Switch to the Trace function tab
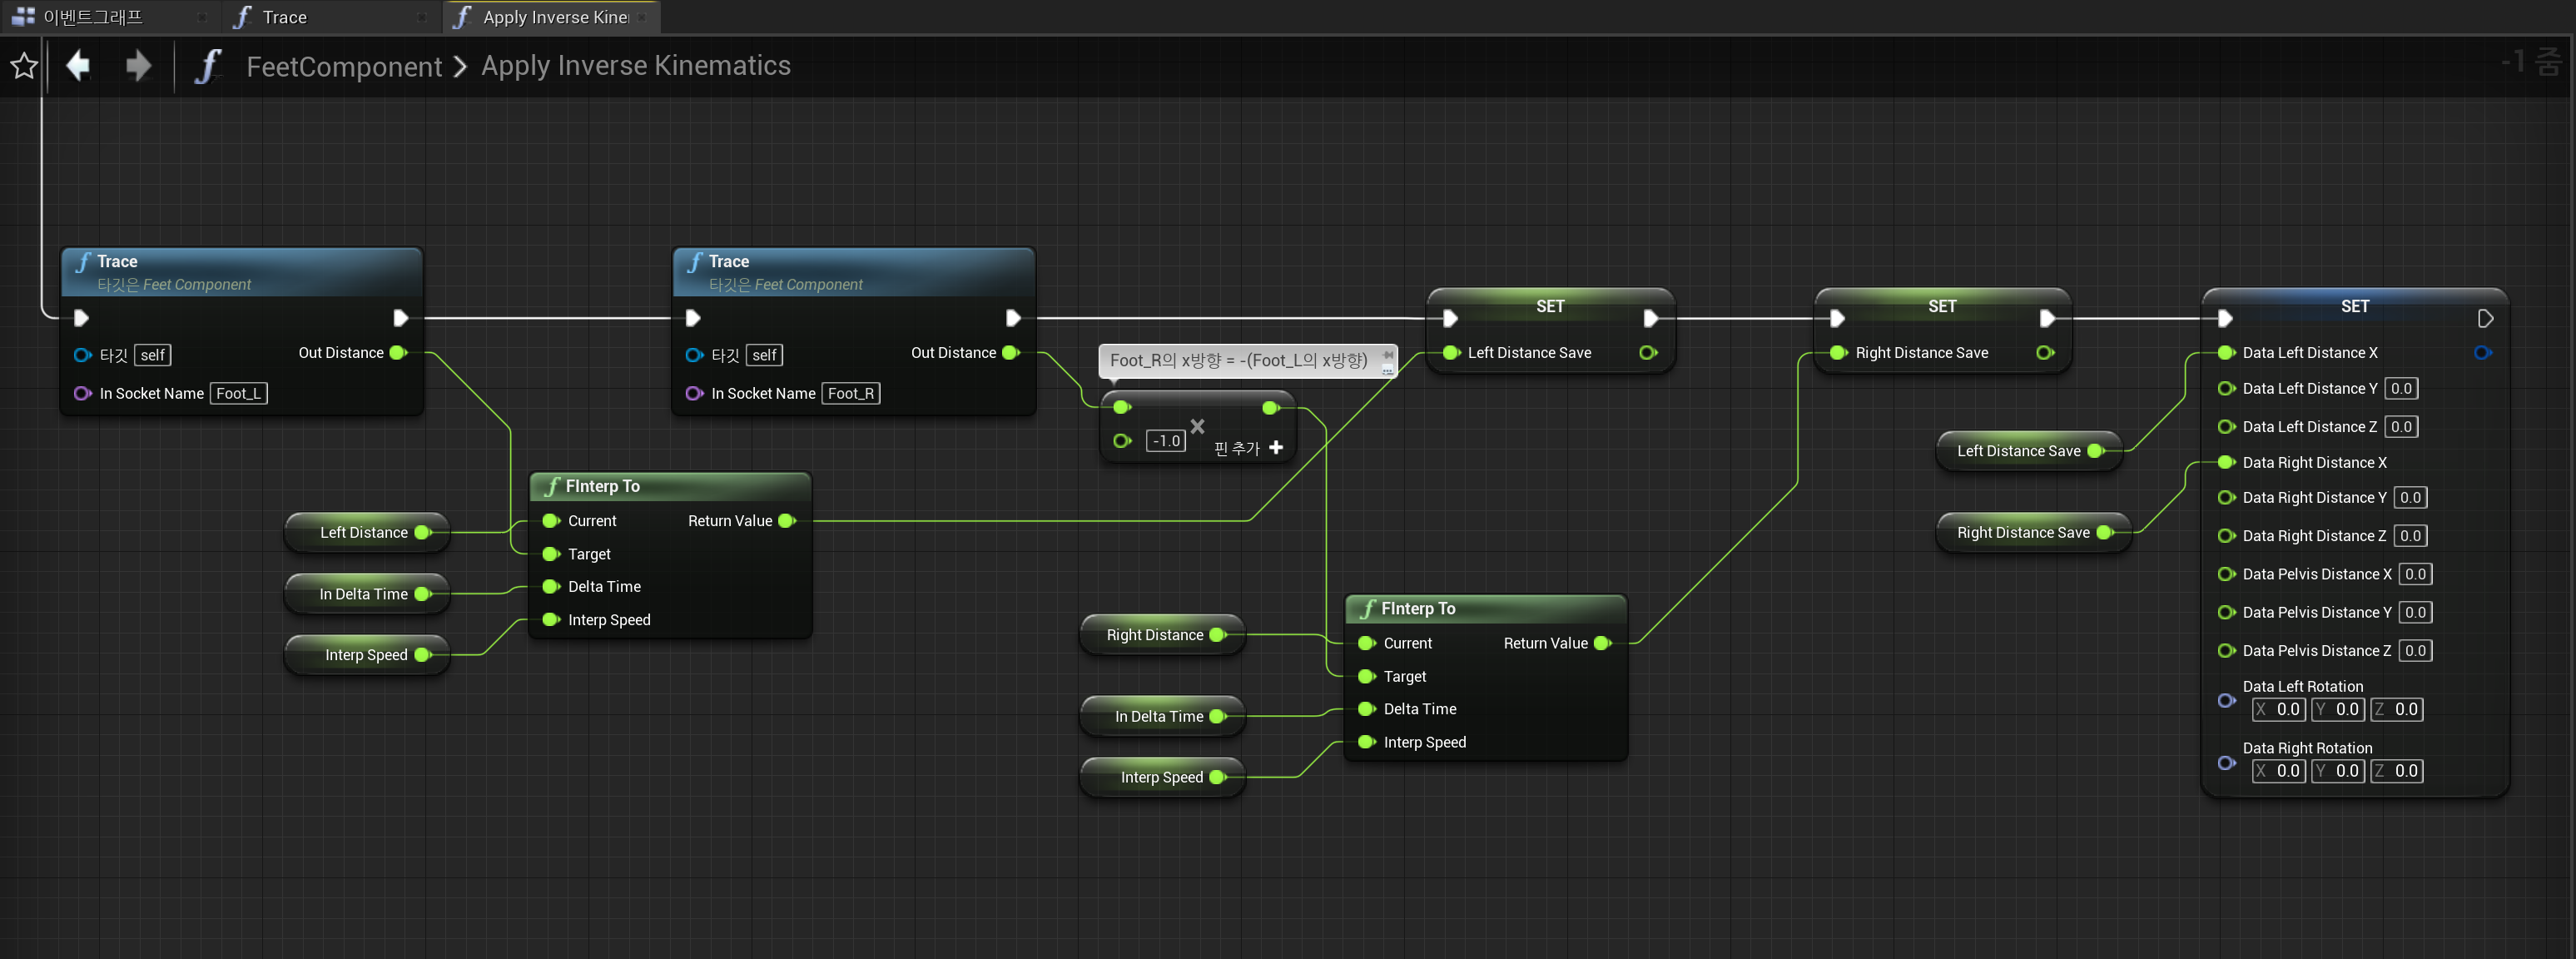 pos(284,17)
